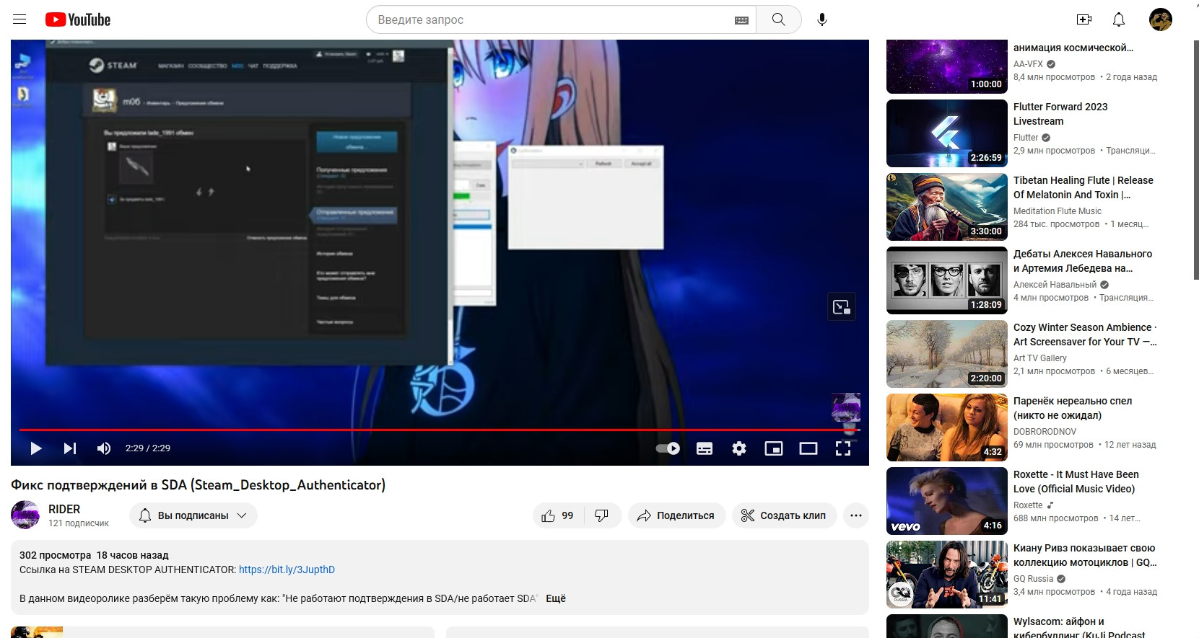This screenshot has height=638, width=1199.
Task: Dislike the video
Action: (x=602, y=515)
